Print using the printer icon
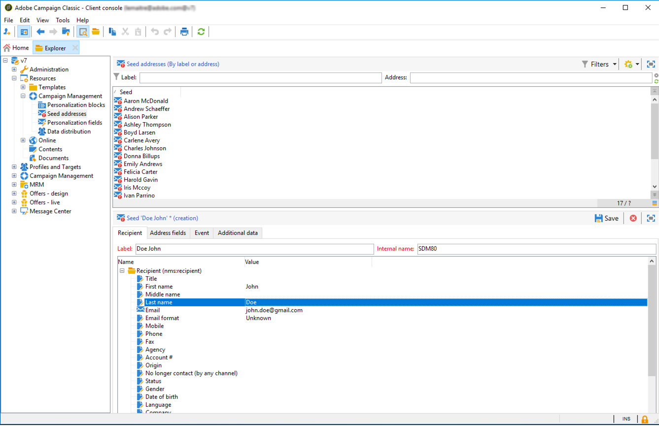Image resolution: width=659 pixels, height=427 pixels. point(184,32)
